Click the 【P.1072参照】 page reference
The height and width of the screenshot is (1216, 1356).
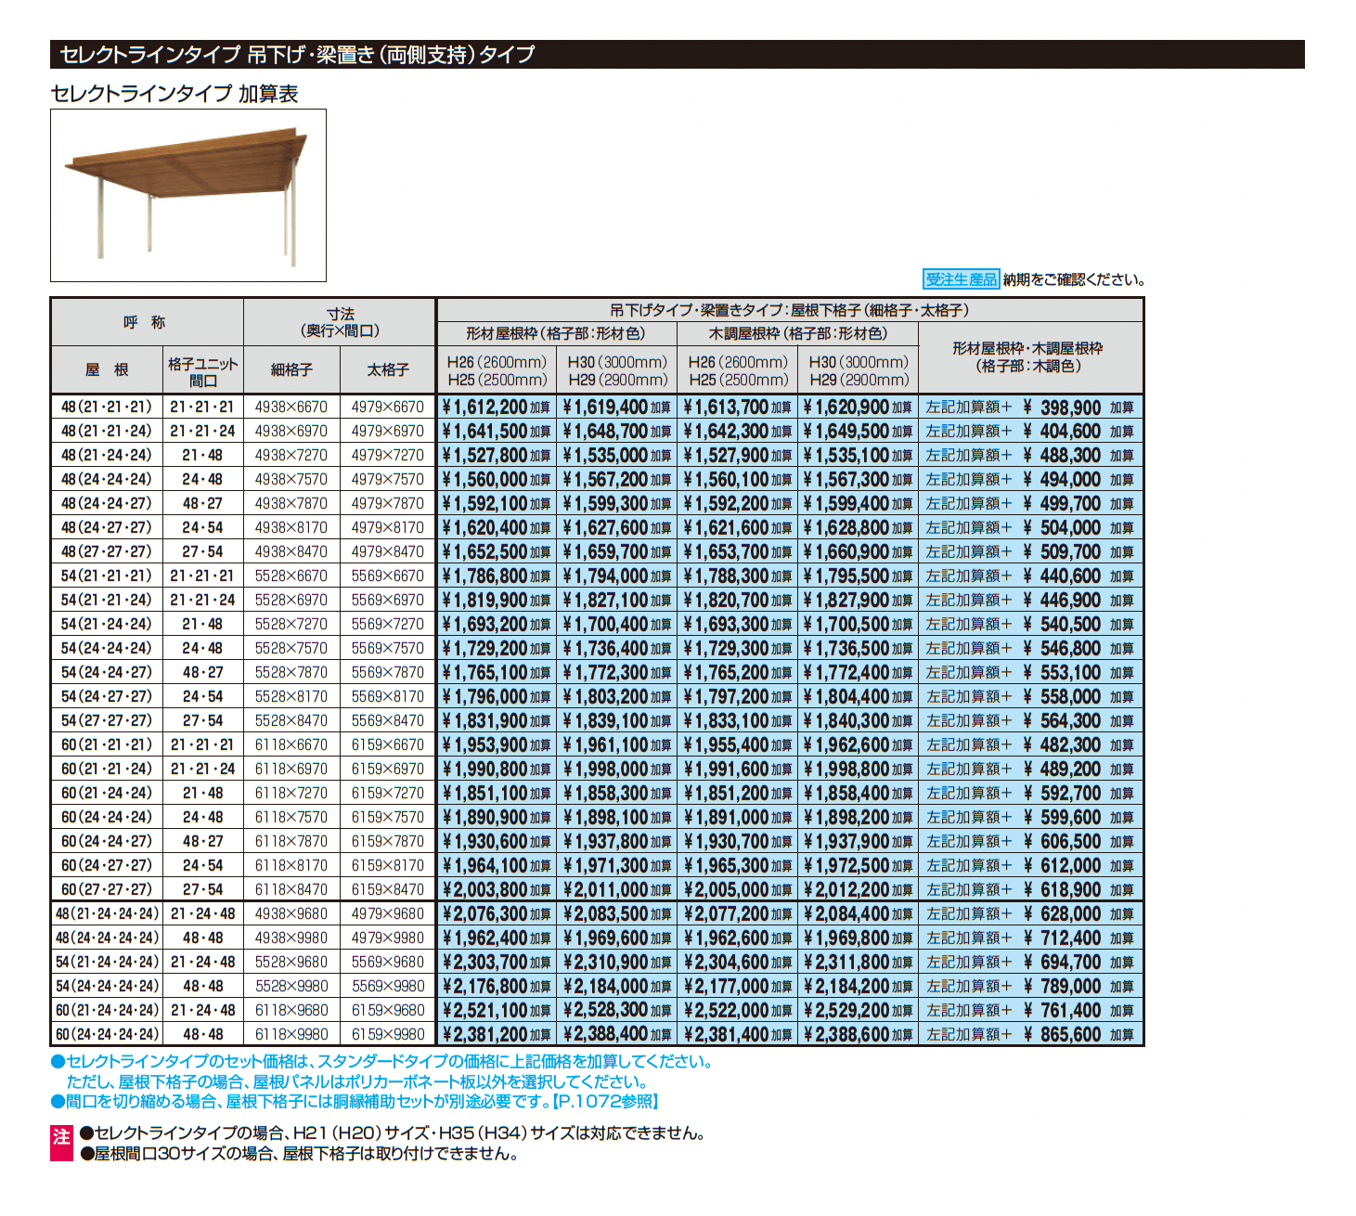coord(606,1102)
